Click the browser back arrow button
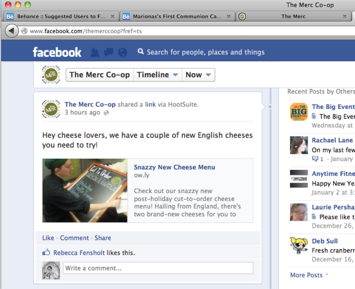Image resolution: width=355 pixels, height=289 pixels. click(12, 31)
